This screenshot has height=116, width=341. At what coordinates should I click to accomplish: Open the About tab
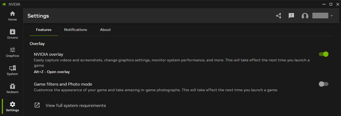tap(105, 30)
